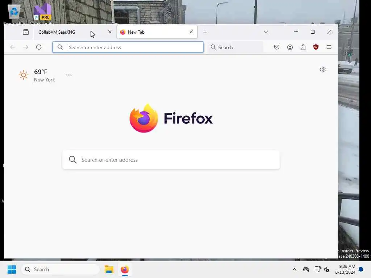
Task: Click the network status tray icon
Action: [317, 269]
